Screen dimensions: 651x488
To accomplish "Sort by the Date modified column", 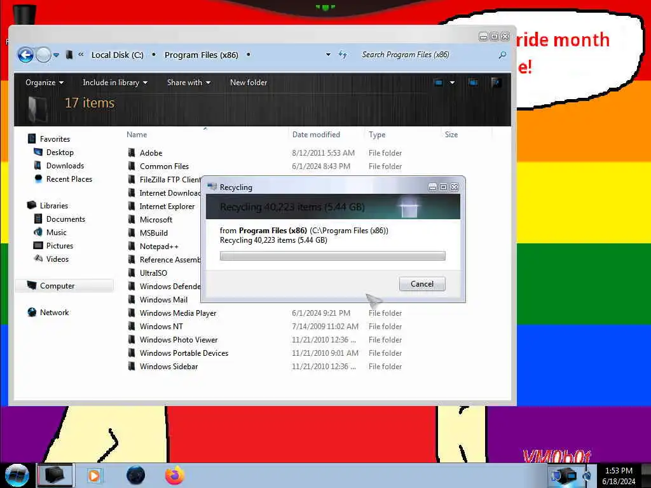I will (x=316, y=135).
